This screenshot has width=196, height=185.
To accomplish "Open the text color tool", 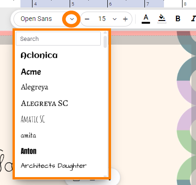I will point(146,19).
